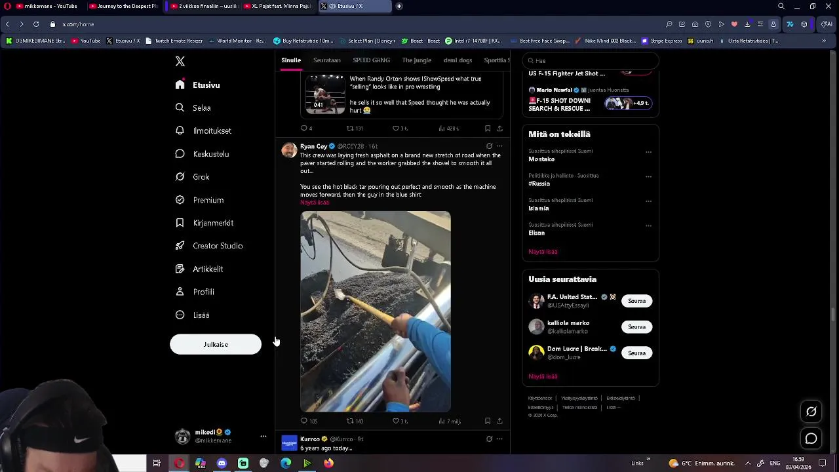
Task: Expand Ryan Cey's post with Näytä lisää
Action: coord(315,203)
